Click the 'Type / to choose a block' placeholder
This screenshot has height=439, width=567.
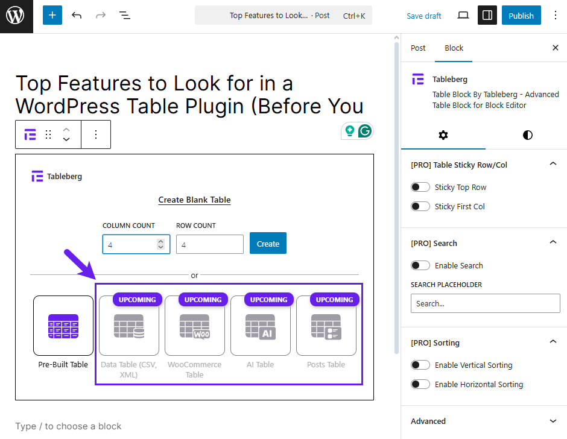tap(68, 426)
